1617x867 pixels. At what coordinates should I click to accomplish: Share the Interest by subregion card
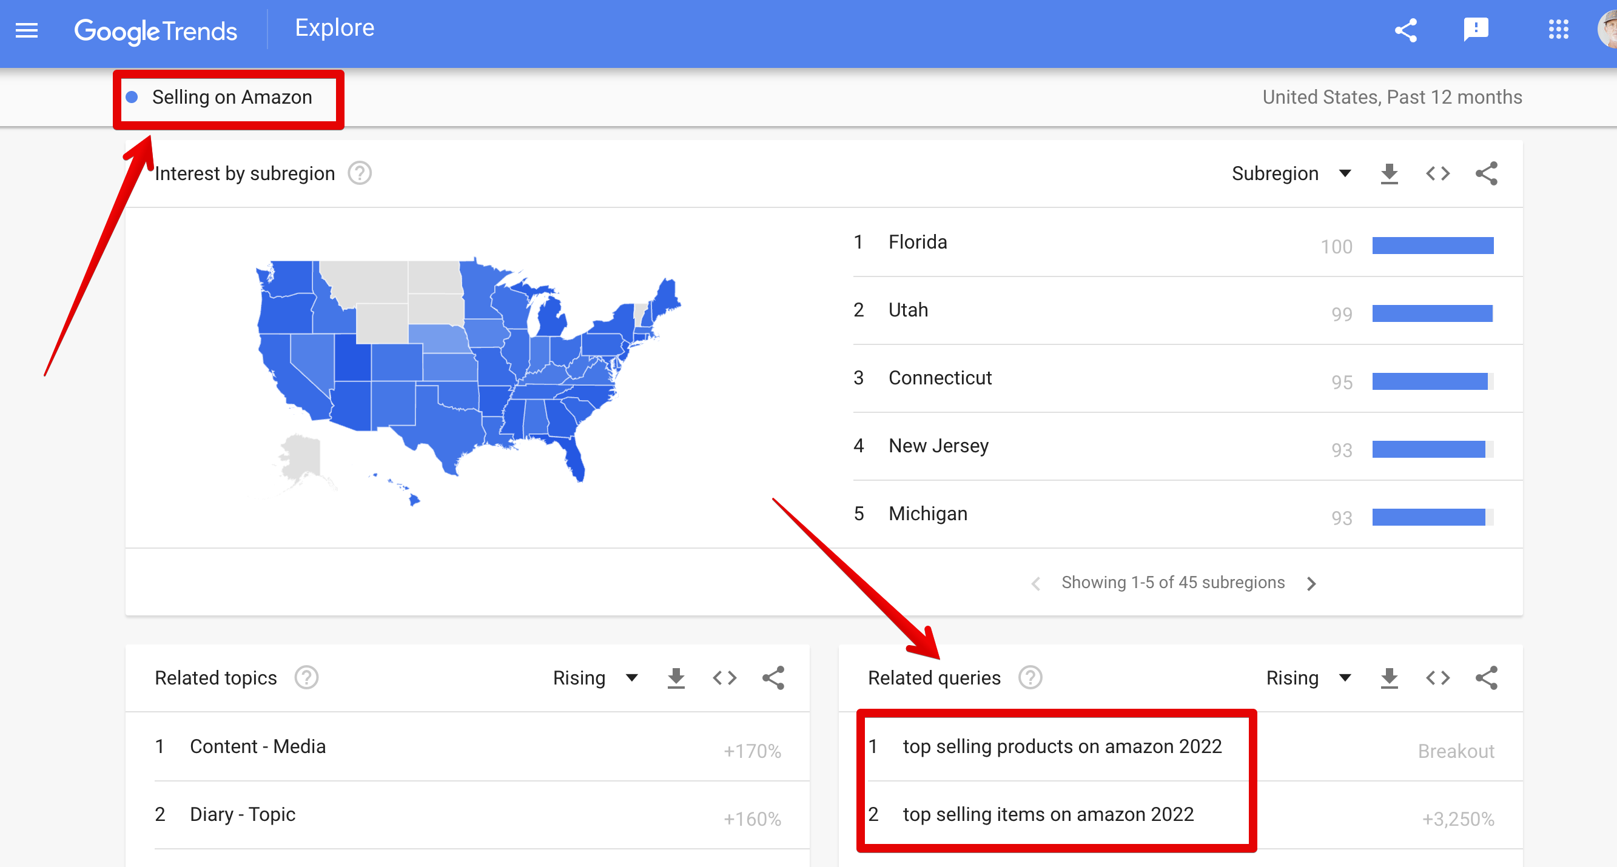click(1486, 174)
